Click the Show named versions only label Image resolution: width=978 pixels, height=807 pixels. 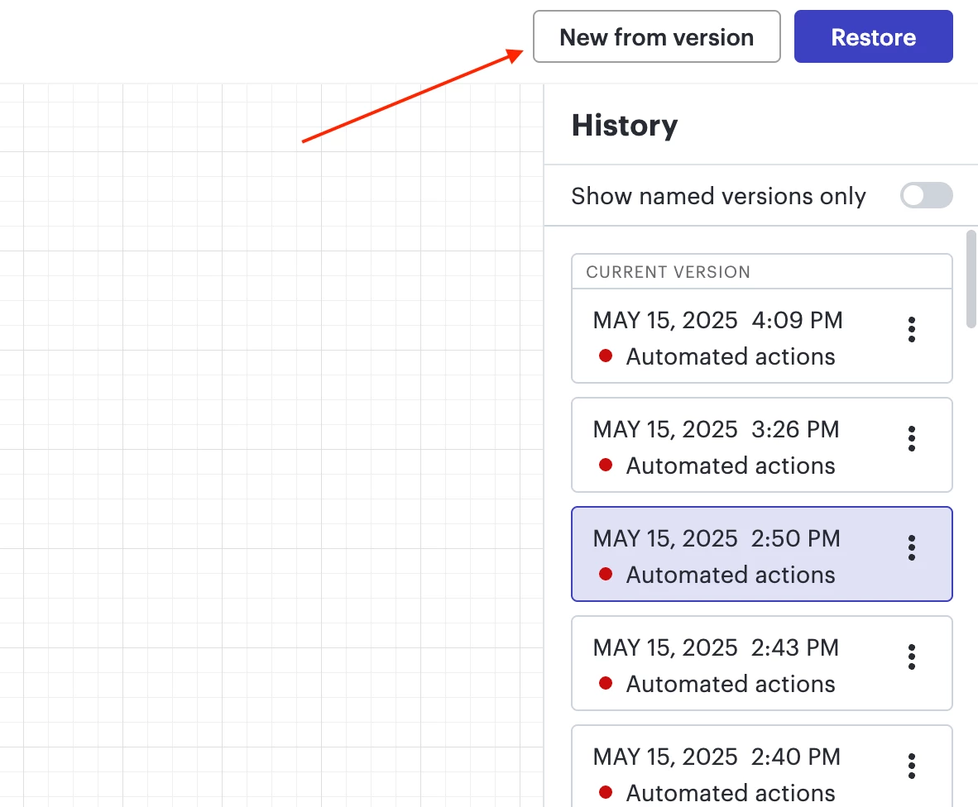(718, 196)
